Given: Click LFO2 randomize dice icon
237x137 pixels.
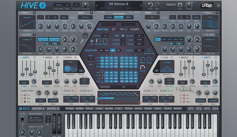Looking at the screenshot, I should [x=172, y=57].
